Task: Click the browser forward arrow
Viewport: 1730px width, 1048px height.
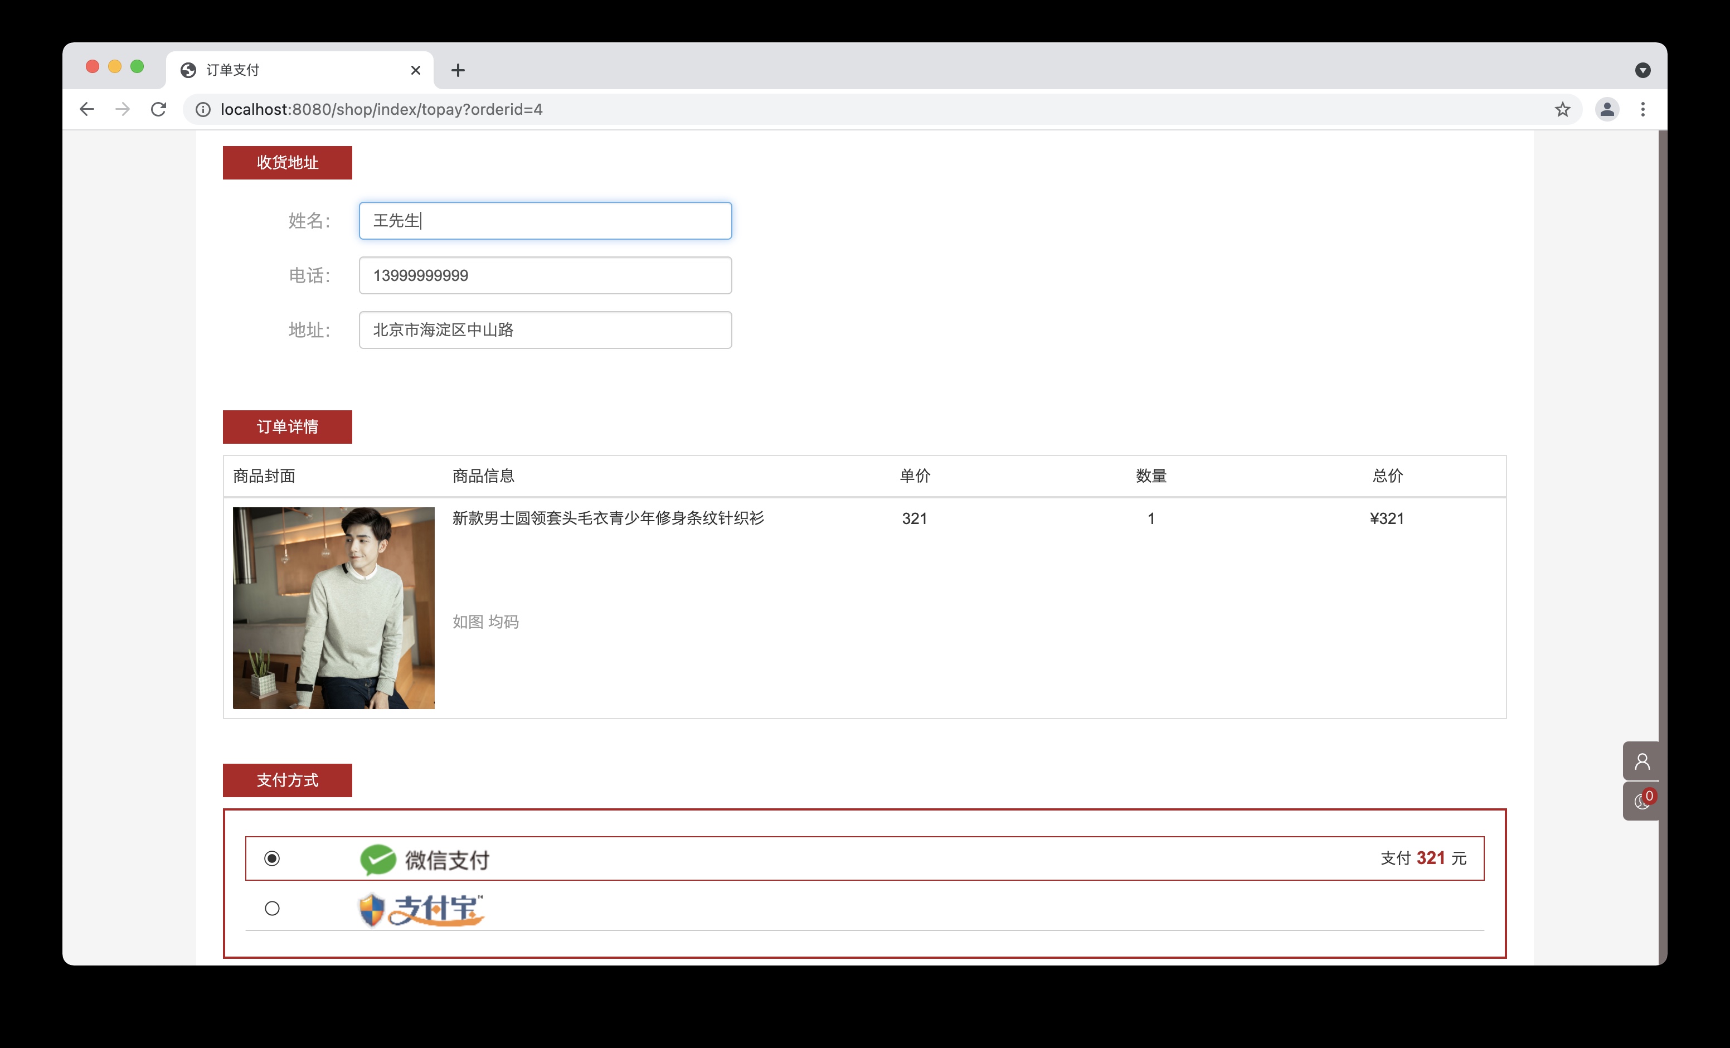Action: (x=123, y=110)
